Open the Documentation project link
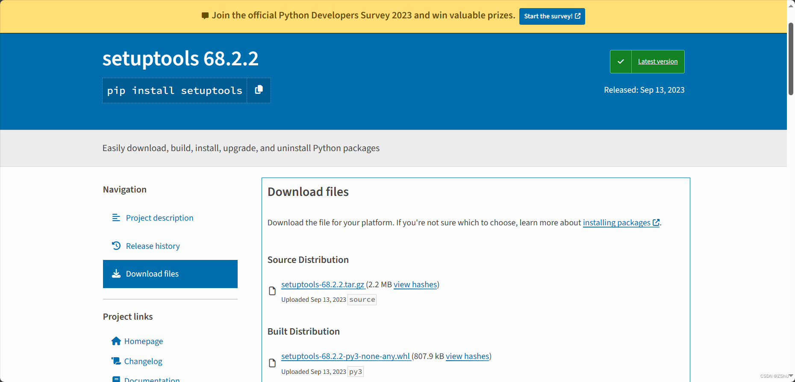This screenshot has width=795, height=382. [x=152, y=379]
